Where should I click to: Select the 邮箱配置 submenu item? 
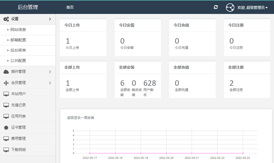pos(18,40)
